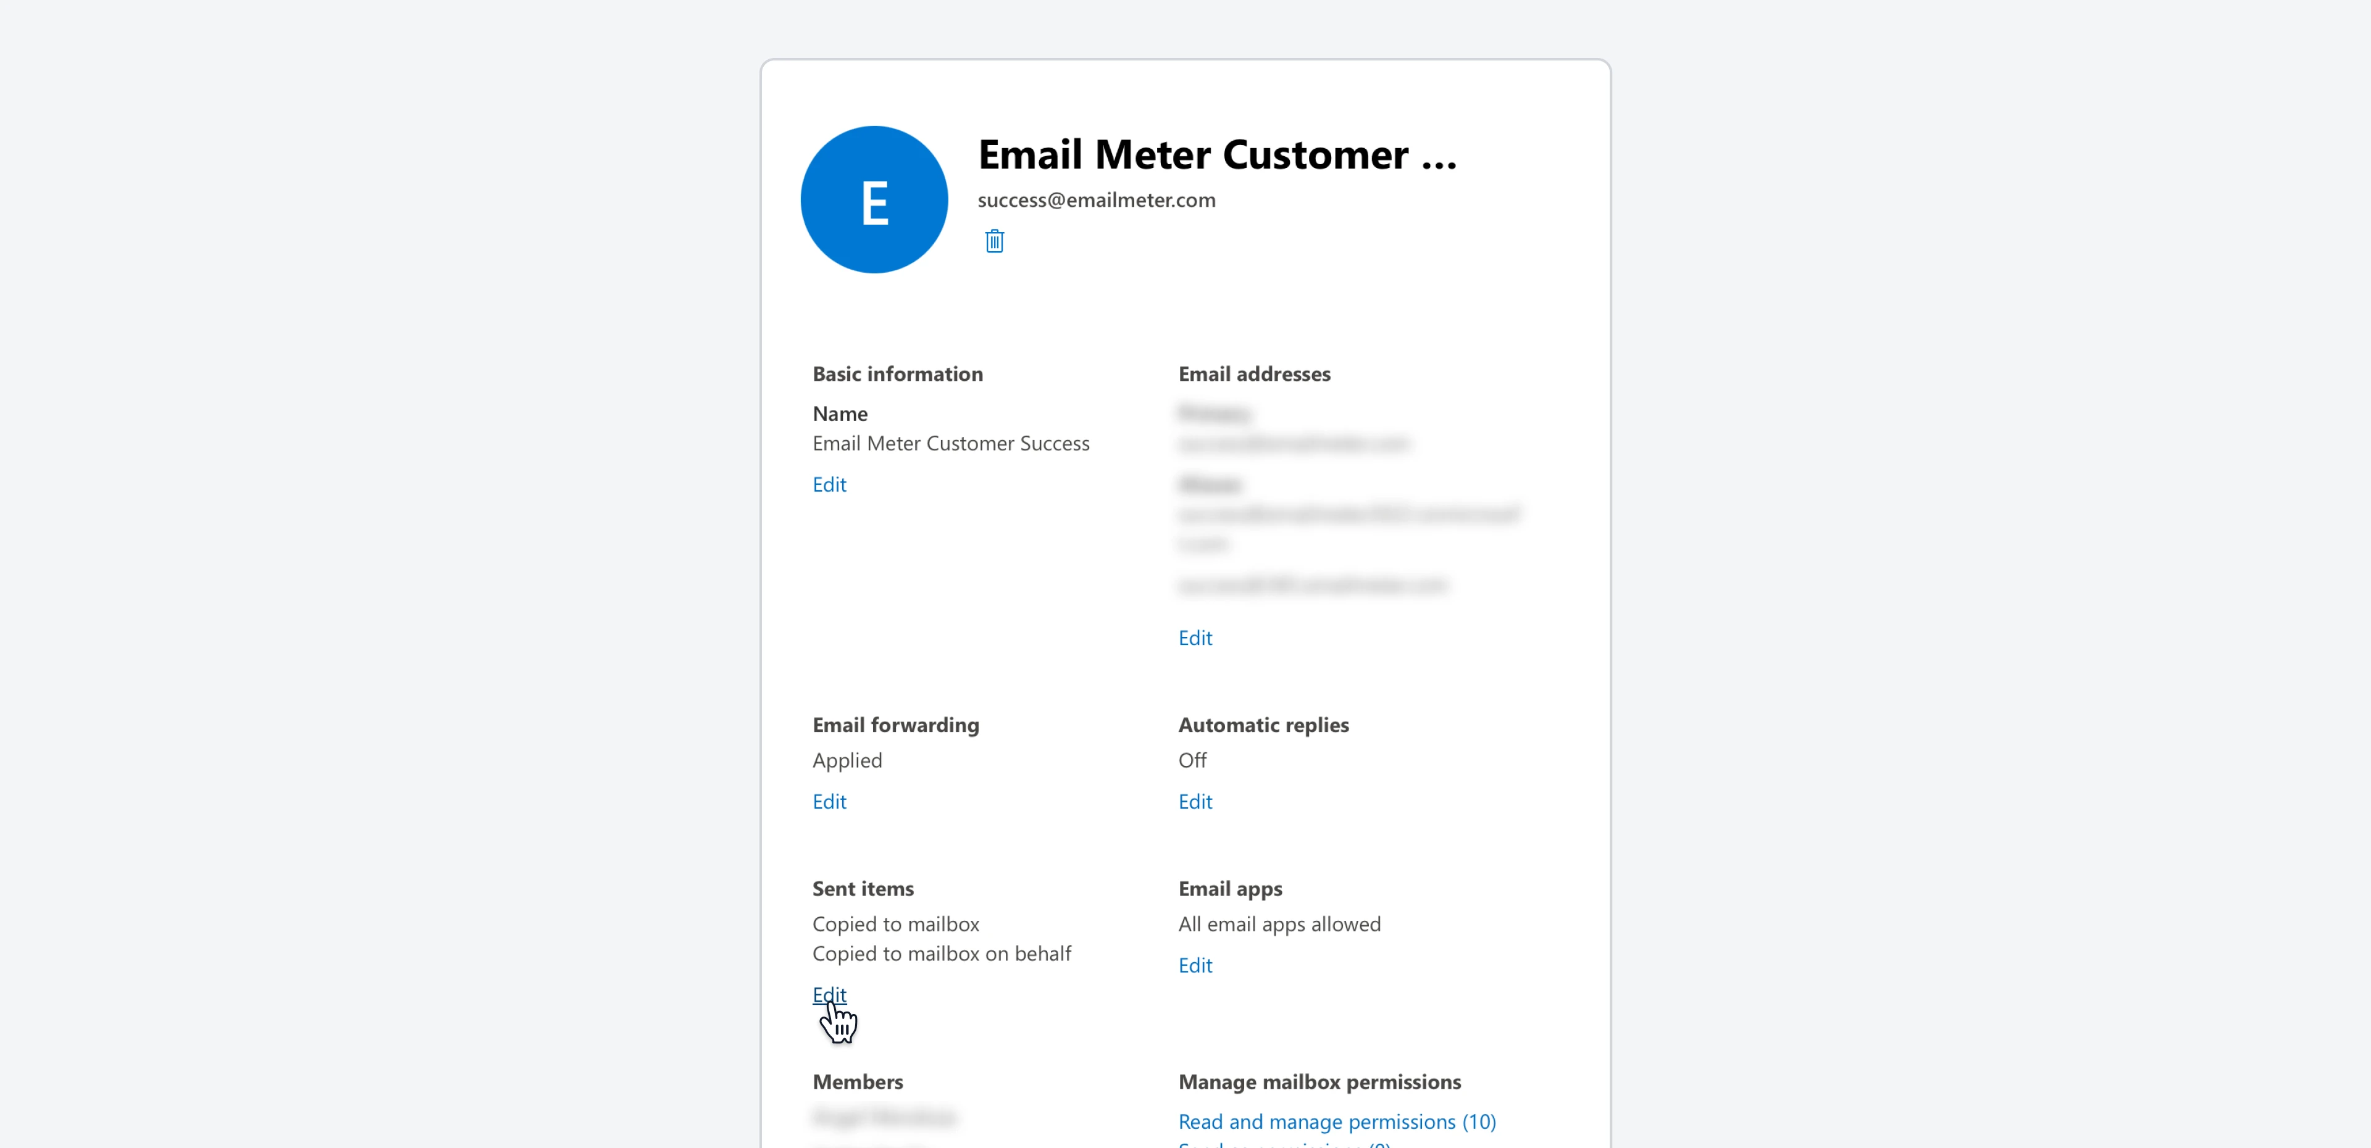This screenshot has width=2371, height=1148.
Task: Edit the Email addresses section
Action: click(1195, 638)
